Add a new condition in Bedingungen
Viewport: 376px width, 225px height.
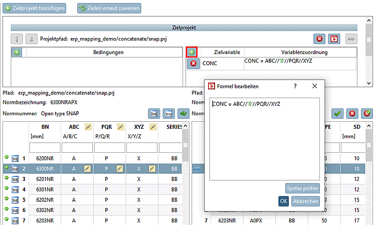[17, 52]
